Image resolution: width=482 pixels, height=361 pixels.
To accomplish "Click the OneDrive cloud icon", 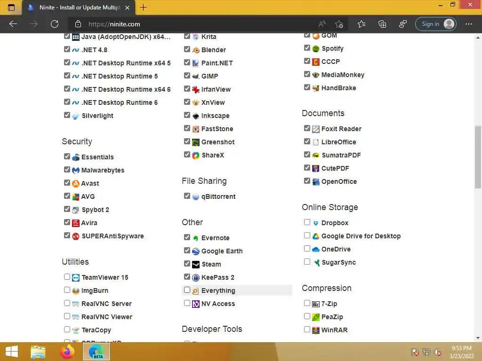I will [316, 250].
